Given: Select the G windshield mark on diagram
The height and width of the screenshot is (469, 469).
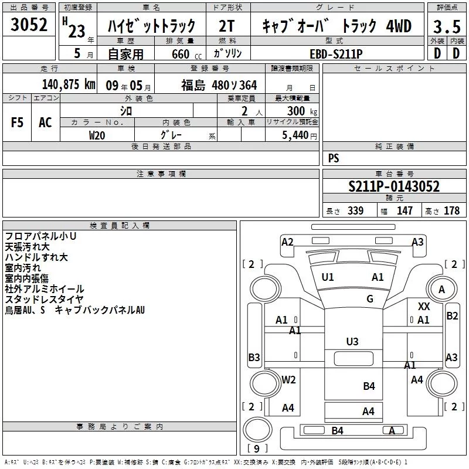Looking at the screenshot, I should (x=369, y=299).
